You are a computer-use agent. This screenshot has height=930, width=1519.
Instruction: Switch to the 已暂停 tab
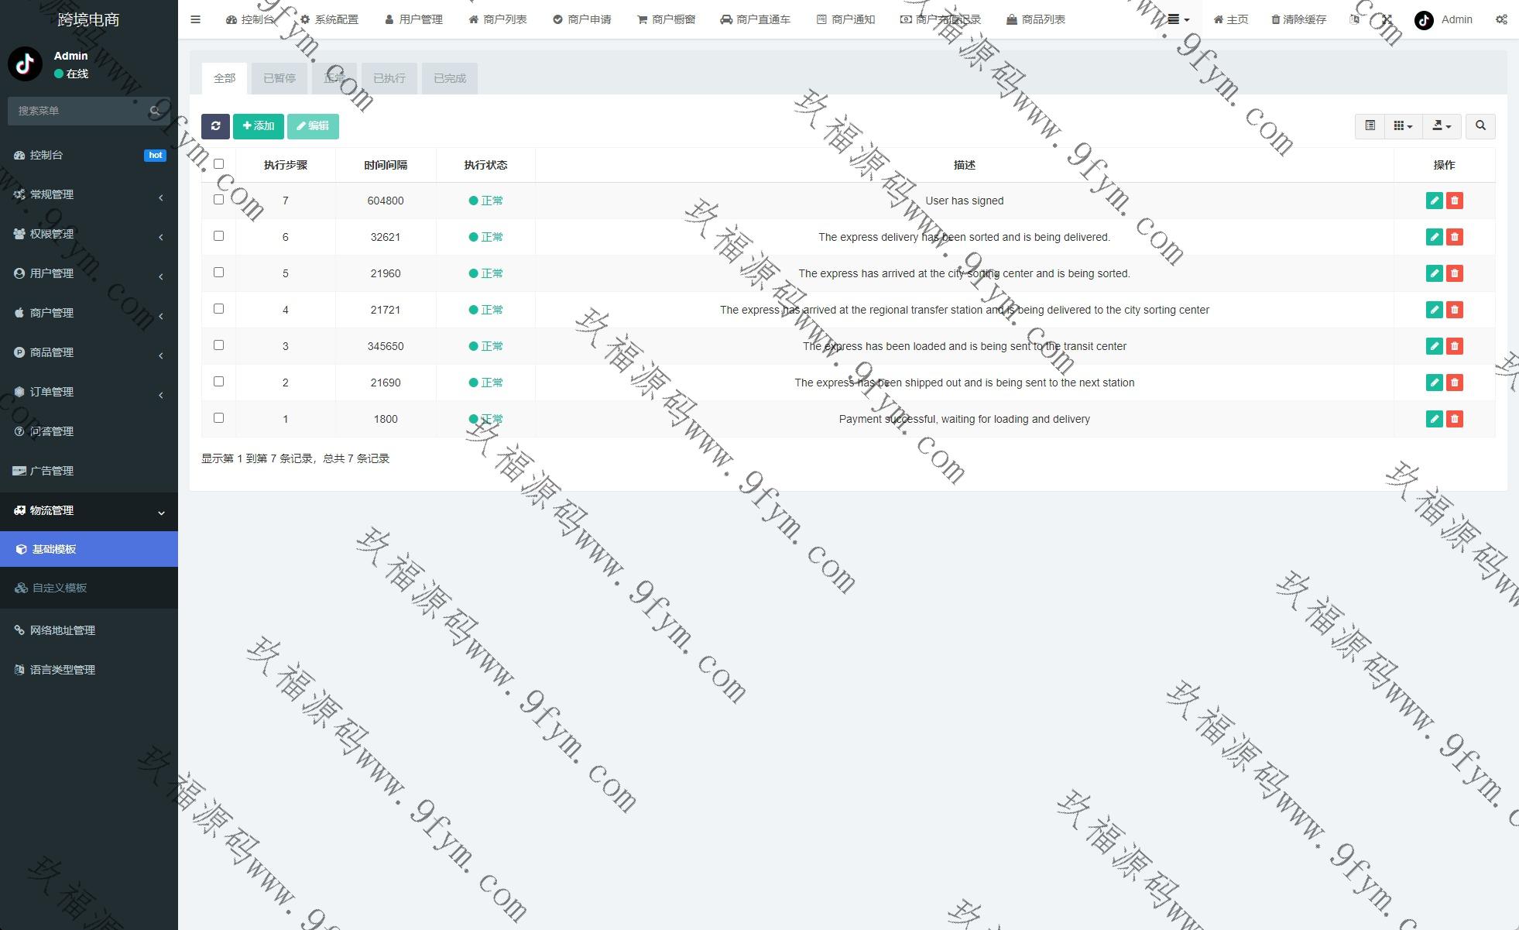tap(279, 78)
